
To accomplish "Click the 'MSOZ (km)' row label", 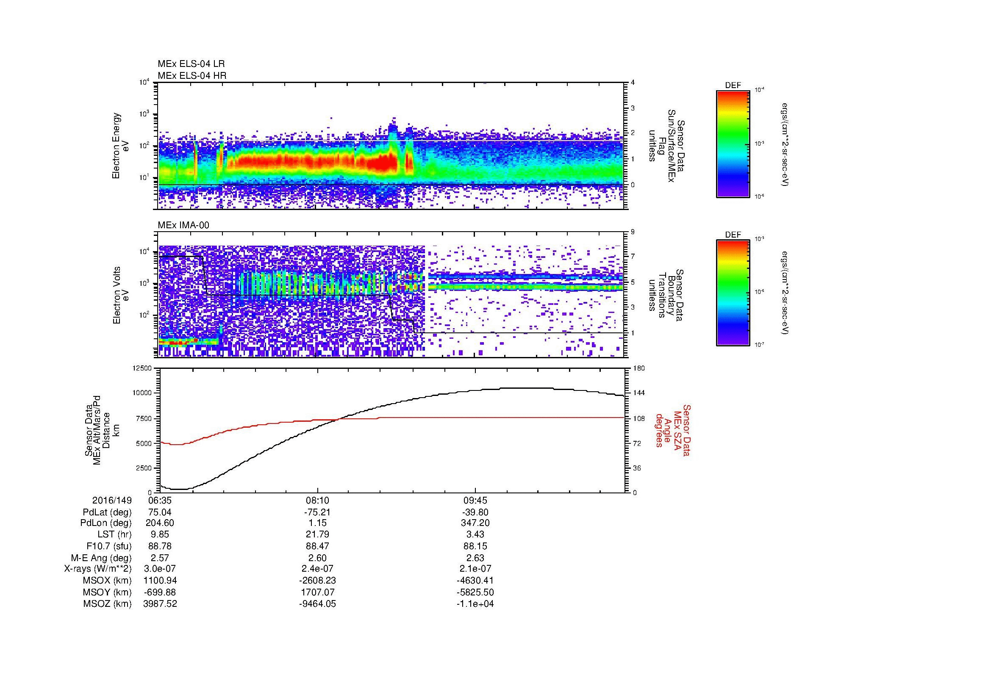I will coord(107,604).
